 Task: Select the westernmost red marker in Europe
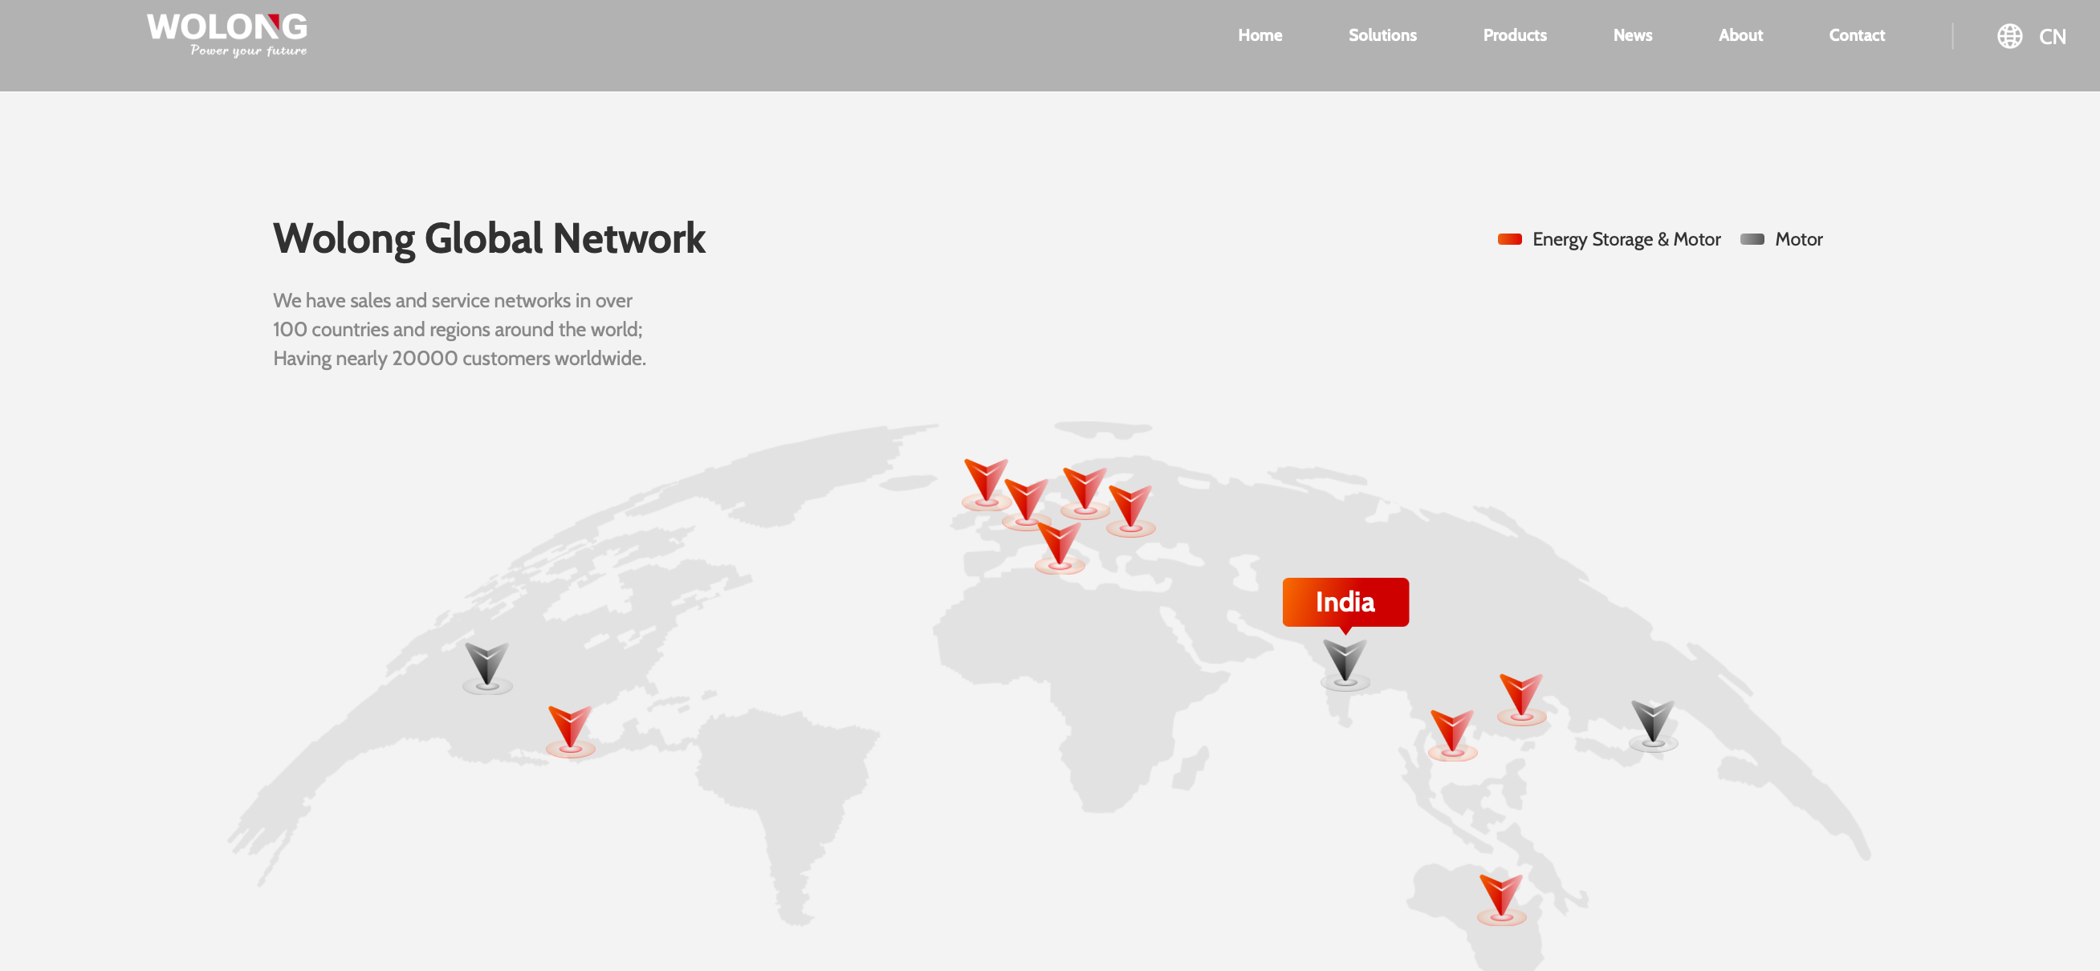pyautogui.click(x=987, y=484)
